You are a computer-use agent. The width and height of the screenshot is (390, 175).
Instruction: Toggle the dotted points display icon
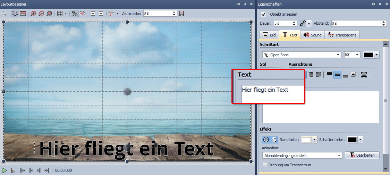pyautogui.click(x=15, y=14)
